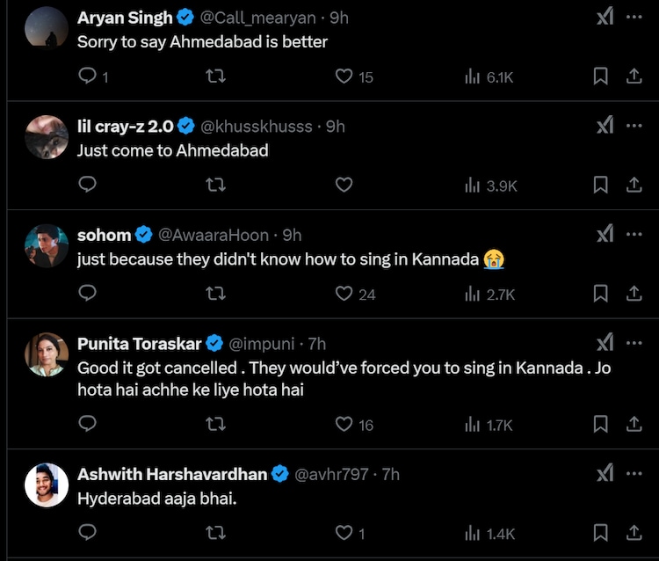Repost Punita Toraskar's tweet
This screenshot has height=561, width=659.
point(215,425)
